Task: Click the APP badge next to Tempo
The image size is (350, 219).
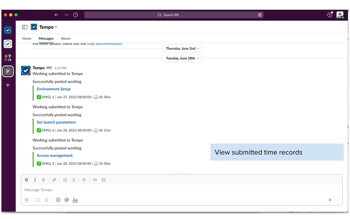Action: 49,68
